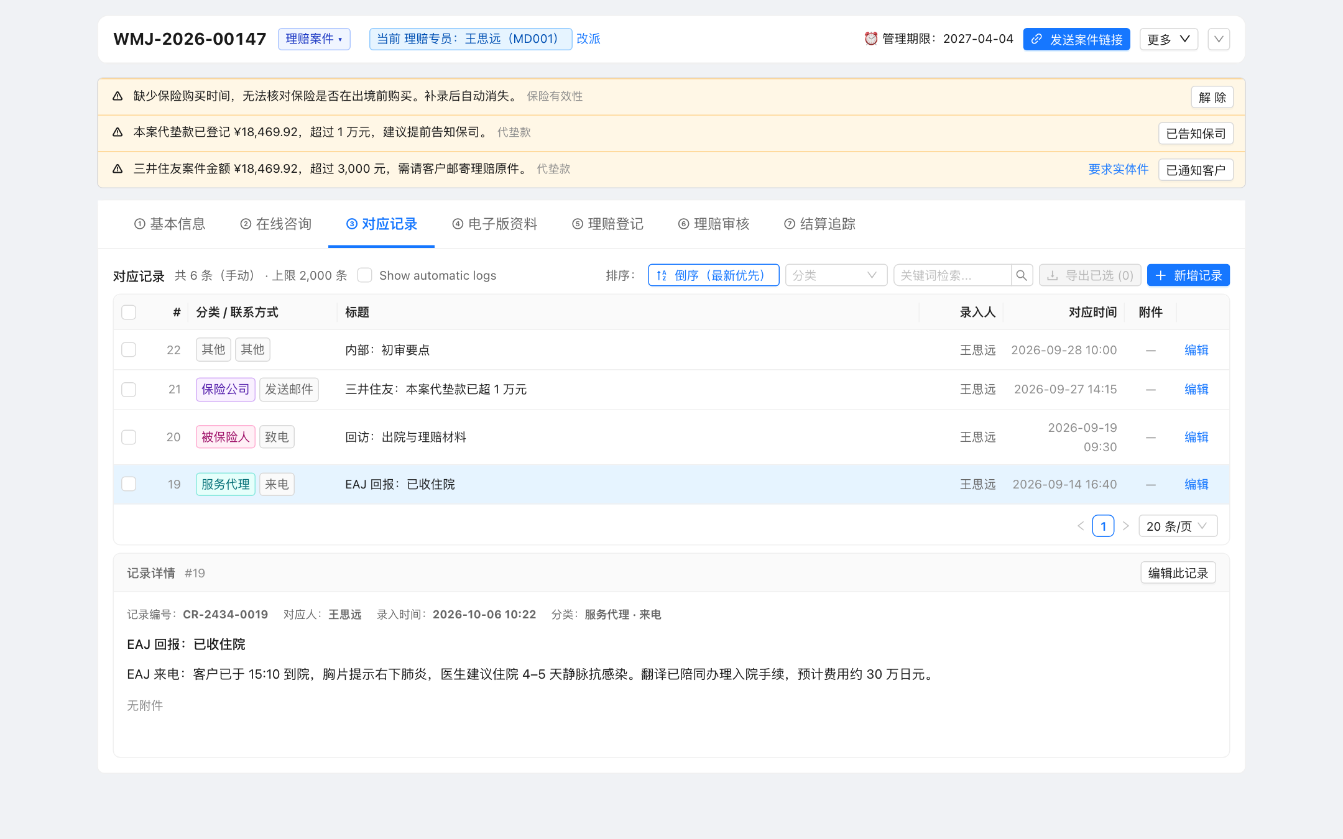
Task: Click the search magnifier icon
Action: click(1022, 275)
